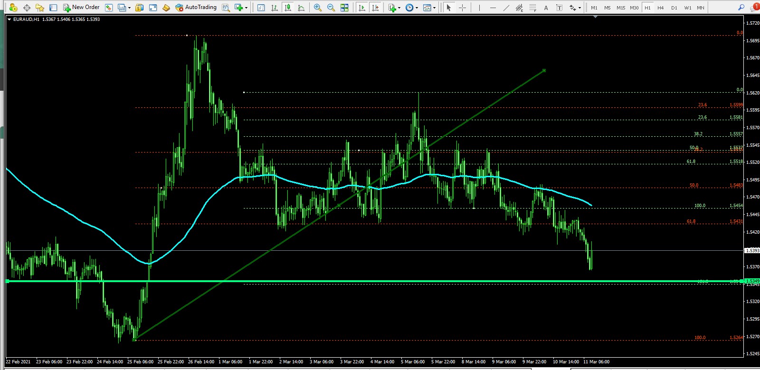Viewport: 760px width, 370px height.
Task: Select the green trendline upper endpoint
Action: point(544,70)
